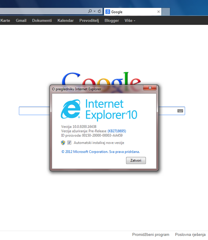Open Blogger from the Google bar
Screen dimensions: 208x240
point(112,21)
